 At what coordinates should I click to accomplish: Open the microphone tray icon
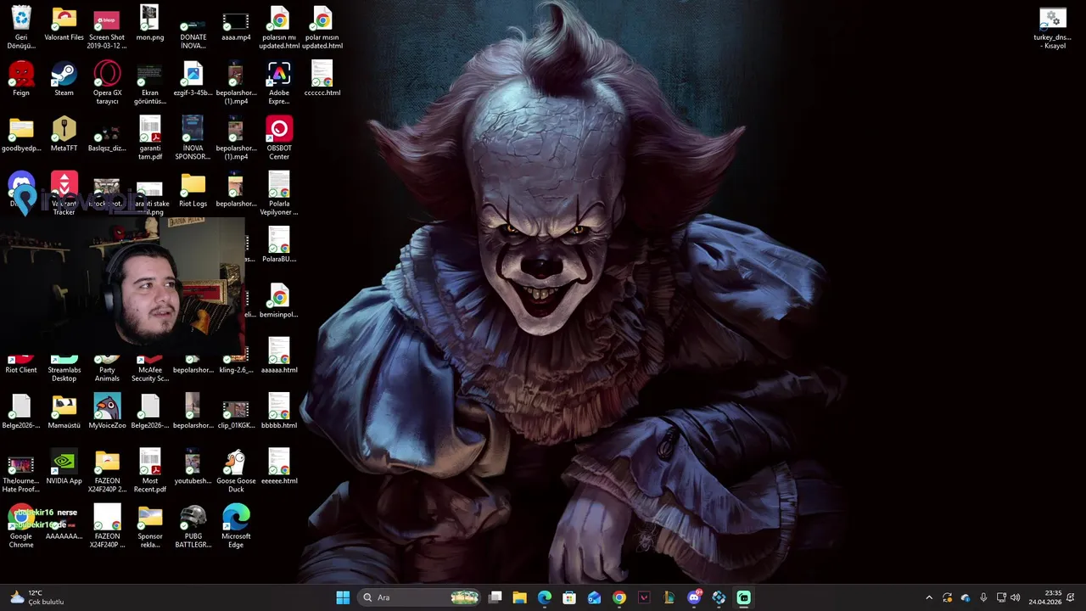tap(983, 597)
